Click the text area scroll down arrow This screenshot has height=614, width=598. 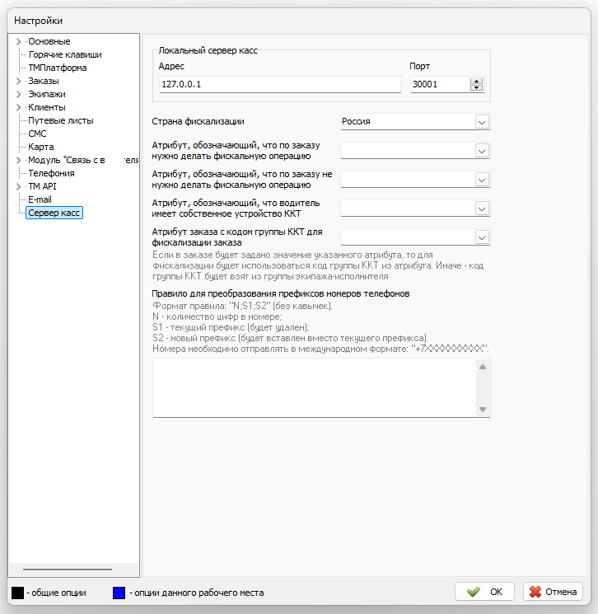[483, 410]
